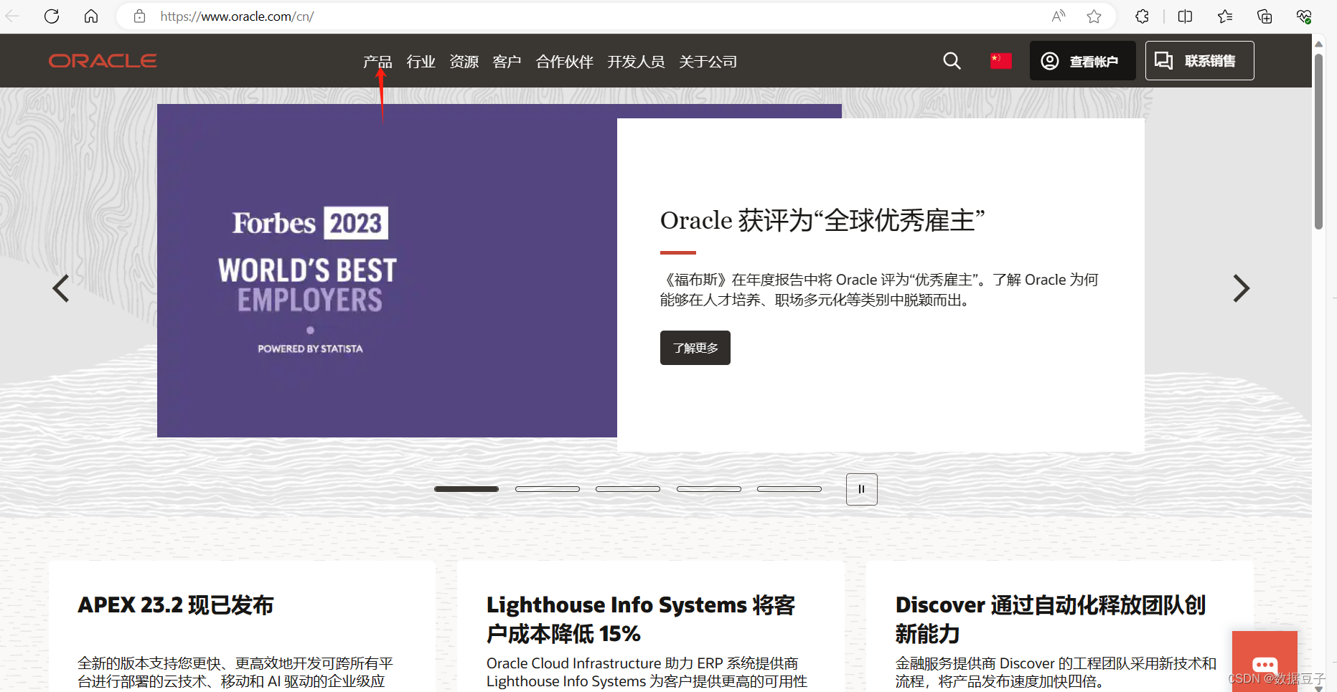This screenshot has height=692, width=1337.
Task: Reload the page with refresh icon
Action: tap(52, 16)
